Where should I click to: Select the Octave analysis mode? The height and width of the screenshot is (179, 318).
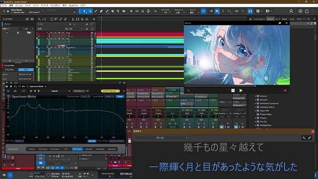[x=32, y=149]
